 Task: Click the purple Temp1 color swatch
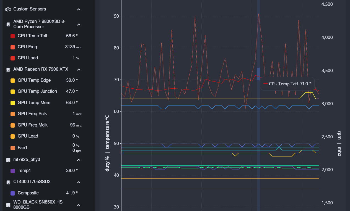[x=13, y=171]
